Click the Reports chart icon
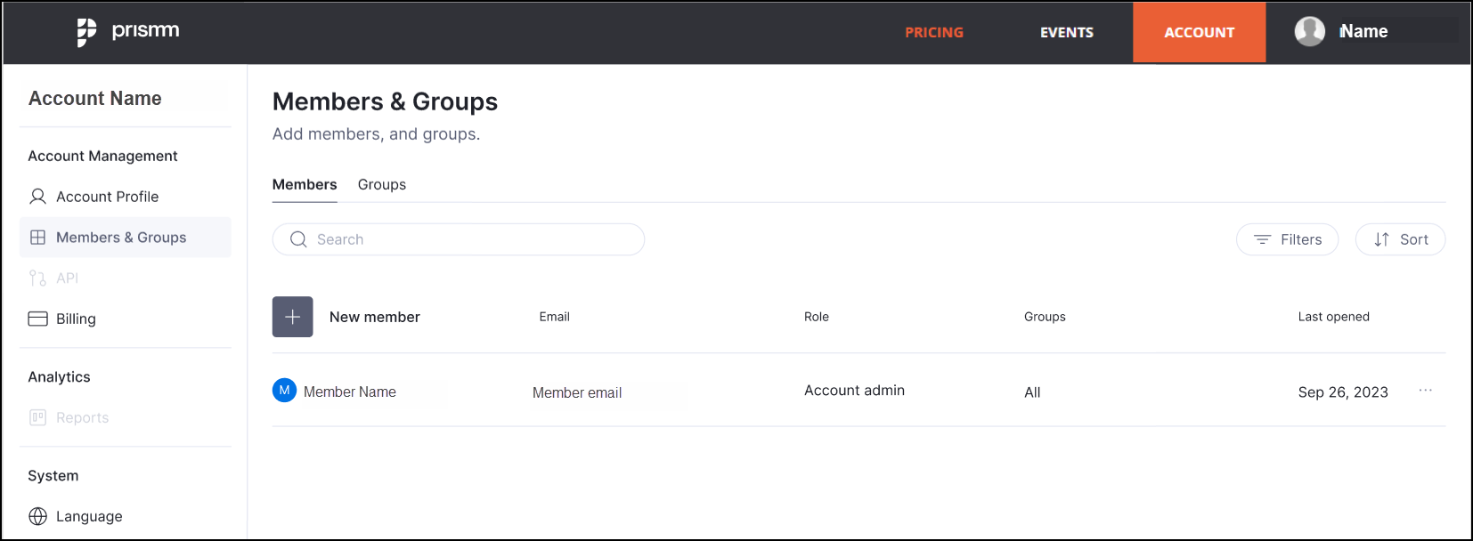The image size is (1473, 541). point(37,417)
